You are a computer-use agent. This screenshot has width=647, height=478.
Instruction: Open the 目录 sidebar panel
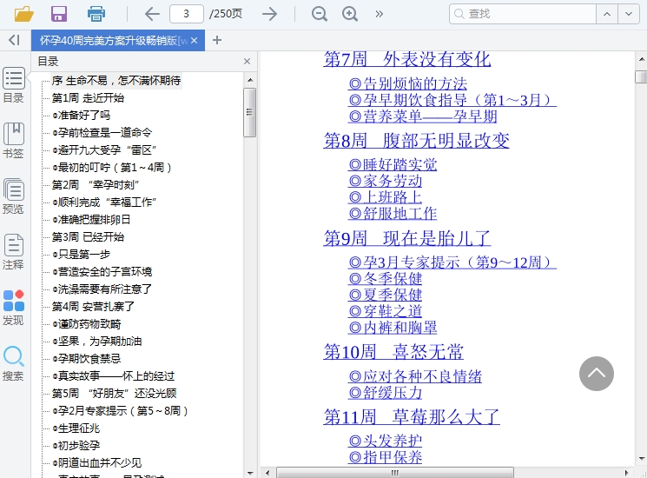(14, 85)
